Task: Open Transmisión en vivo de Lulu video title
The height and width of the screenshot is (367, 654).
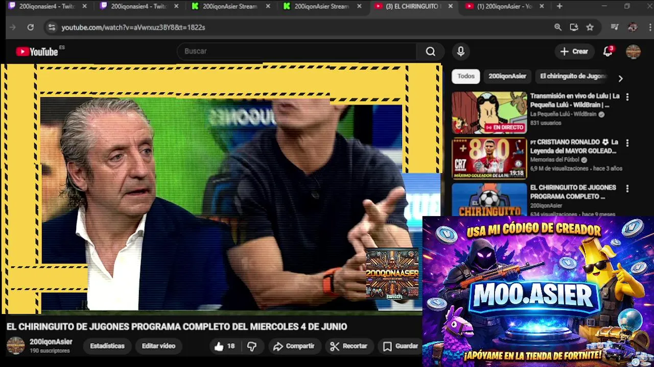Action: (575, 100)
